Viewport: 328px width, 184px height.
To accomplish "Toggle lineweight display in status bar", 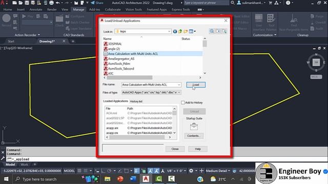I will (x=137, y=171).
